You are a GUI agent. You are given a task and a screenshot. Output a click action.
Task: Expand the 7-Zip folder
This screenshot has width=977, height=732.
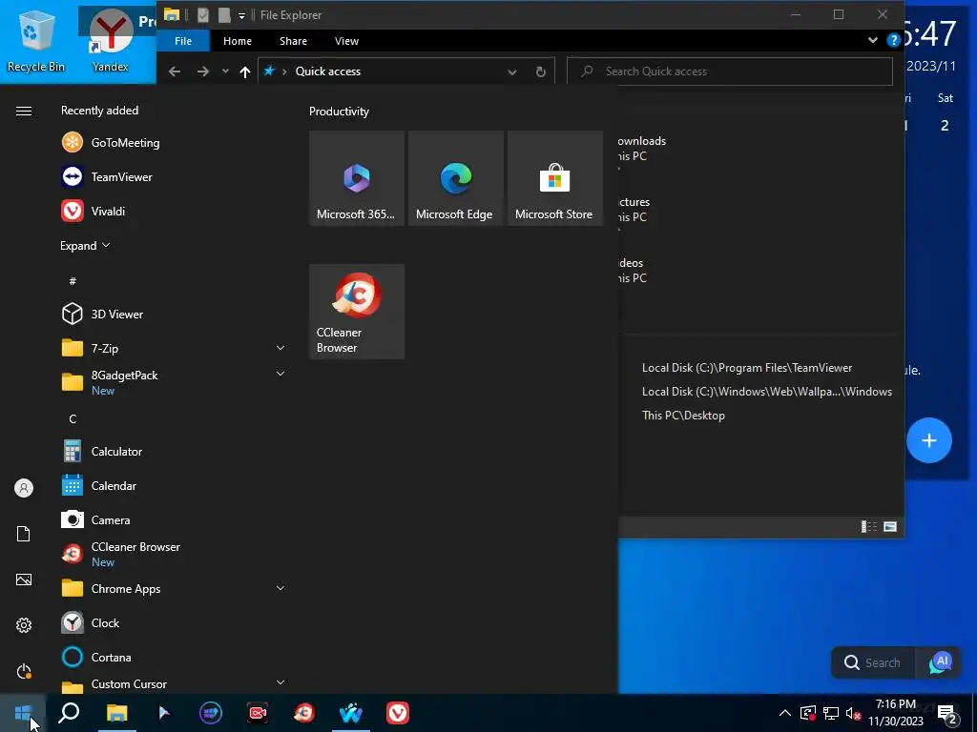(x=281, y=348)
